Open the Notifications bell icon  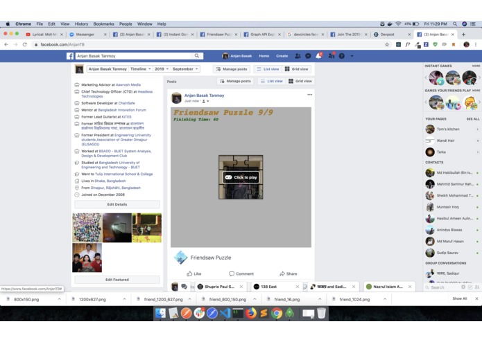pyautogui.click(x=318, y=56)
